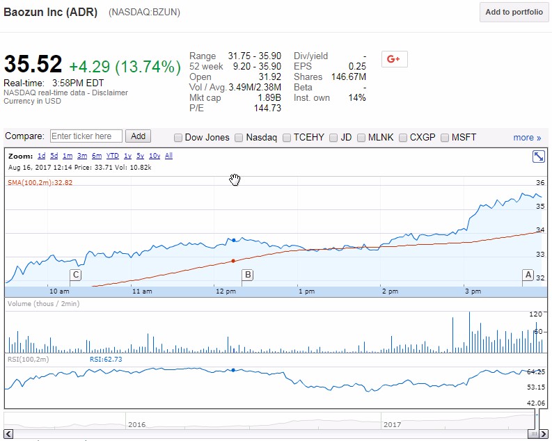Image resolution: width=552 pixels, height=441 pixels.
Task: Click the Compare ticker input field
Action: (86, 136)
